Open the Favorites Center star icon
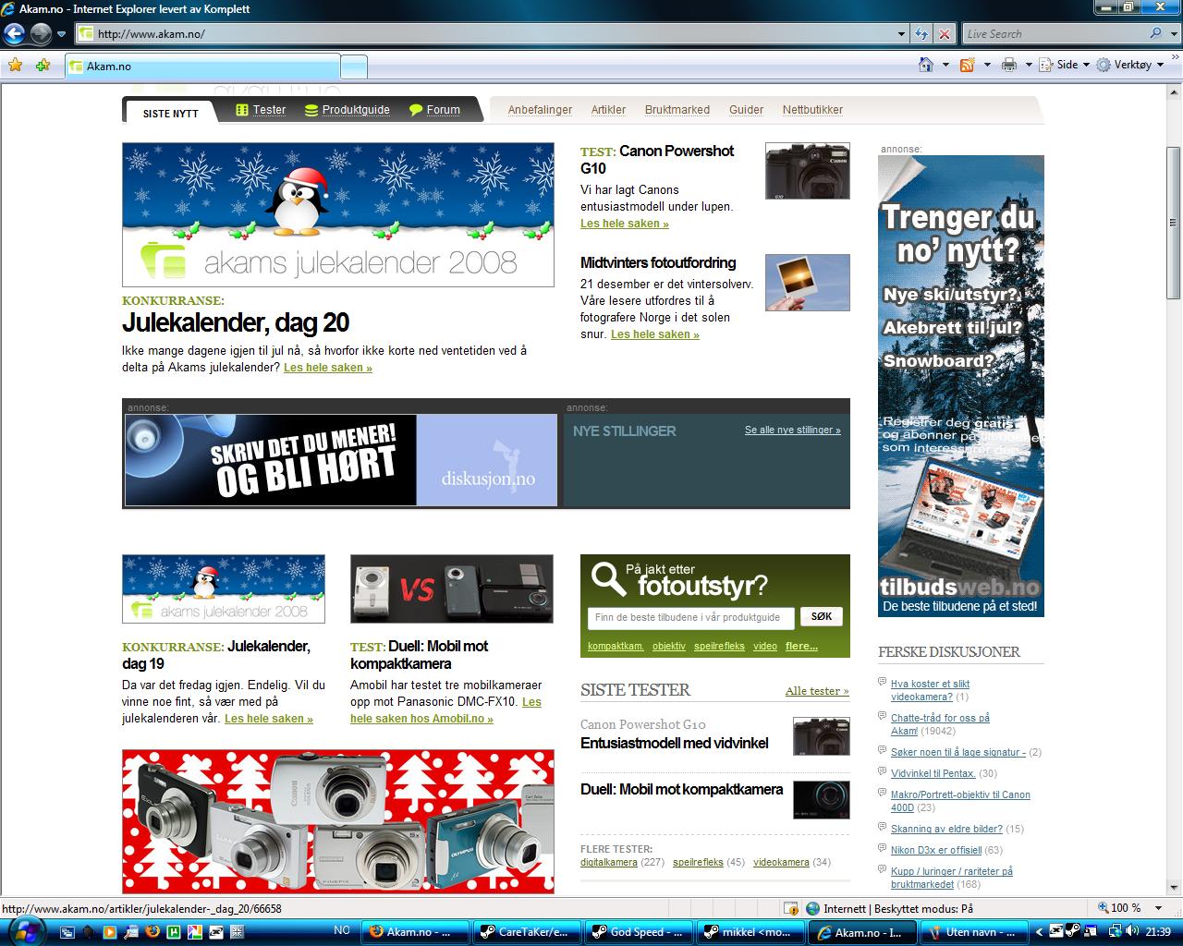Screen dimensions: 1183x946 [x=15, y=65]
